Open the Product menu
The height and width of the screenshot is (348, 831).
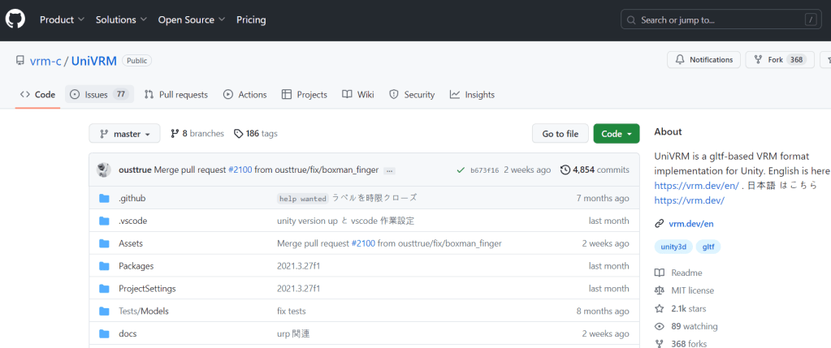[62, 19]
